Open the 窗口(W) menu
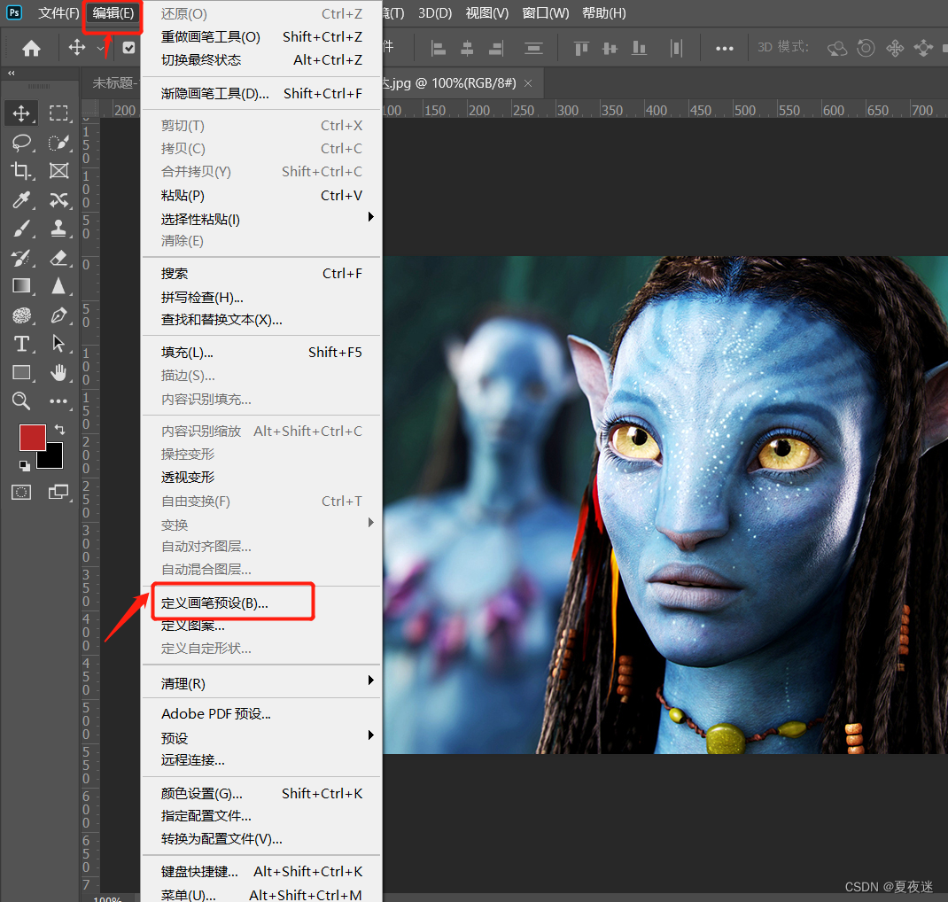The image size is (948, 902). click(546, 12)
